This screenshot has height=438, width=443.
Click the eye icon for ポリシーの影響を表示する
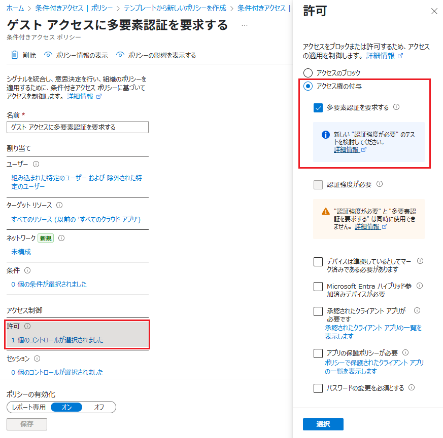tap(120, 55)
